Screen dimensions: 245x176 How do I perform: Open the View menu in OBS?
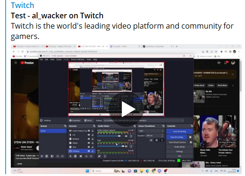(x=52, y=60)
